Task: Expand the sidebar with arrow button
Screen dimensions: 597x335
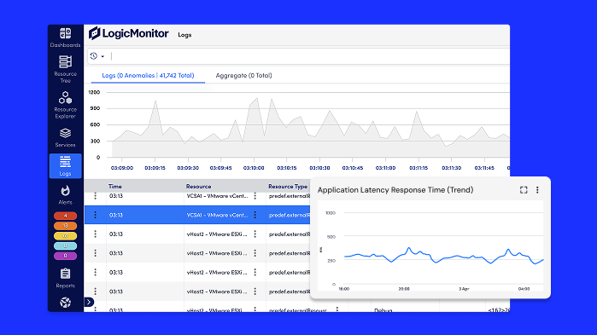Action: click(89, 302)
